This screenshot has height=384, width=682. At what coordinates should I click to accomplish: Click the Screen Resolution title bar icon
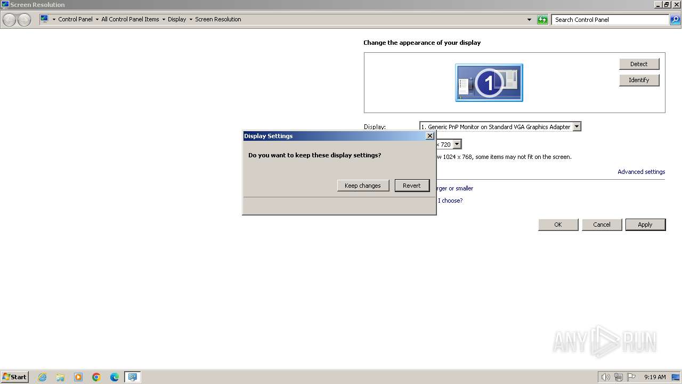5,4
